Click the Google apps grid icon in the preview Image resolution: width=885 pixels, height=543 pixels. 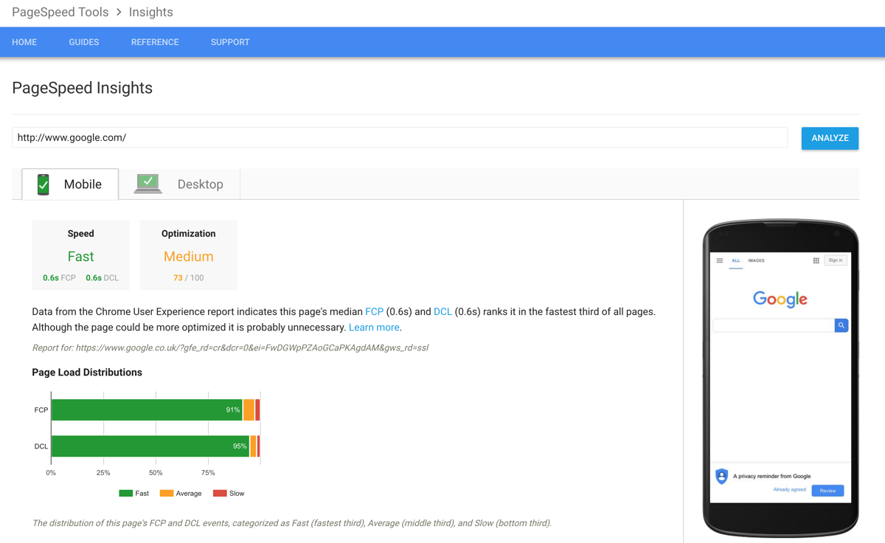[x=816, y=260]
